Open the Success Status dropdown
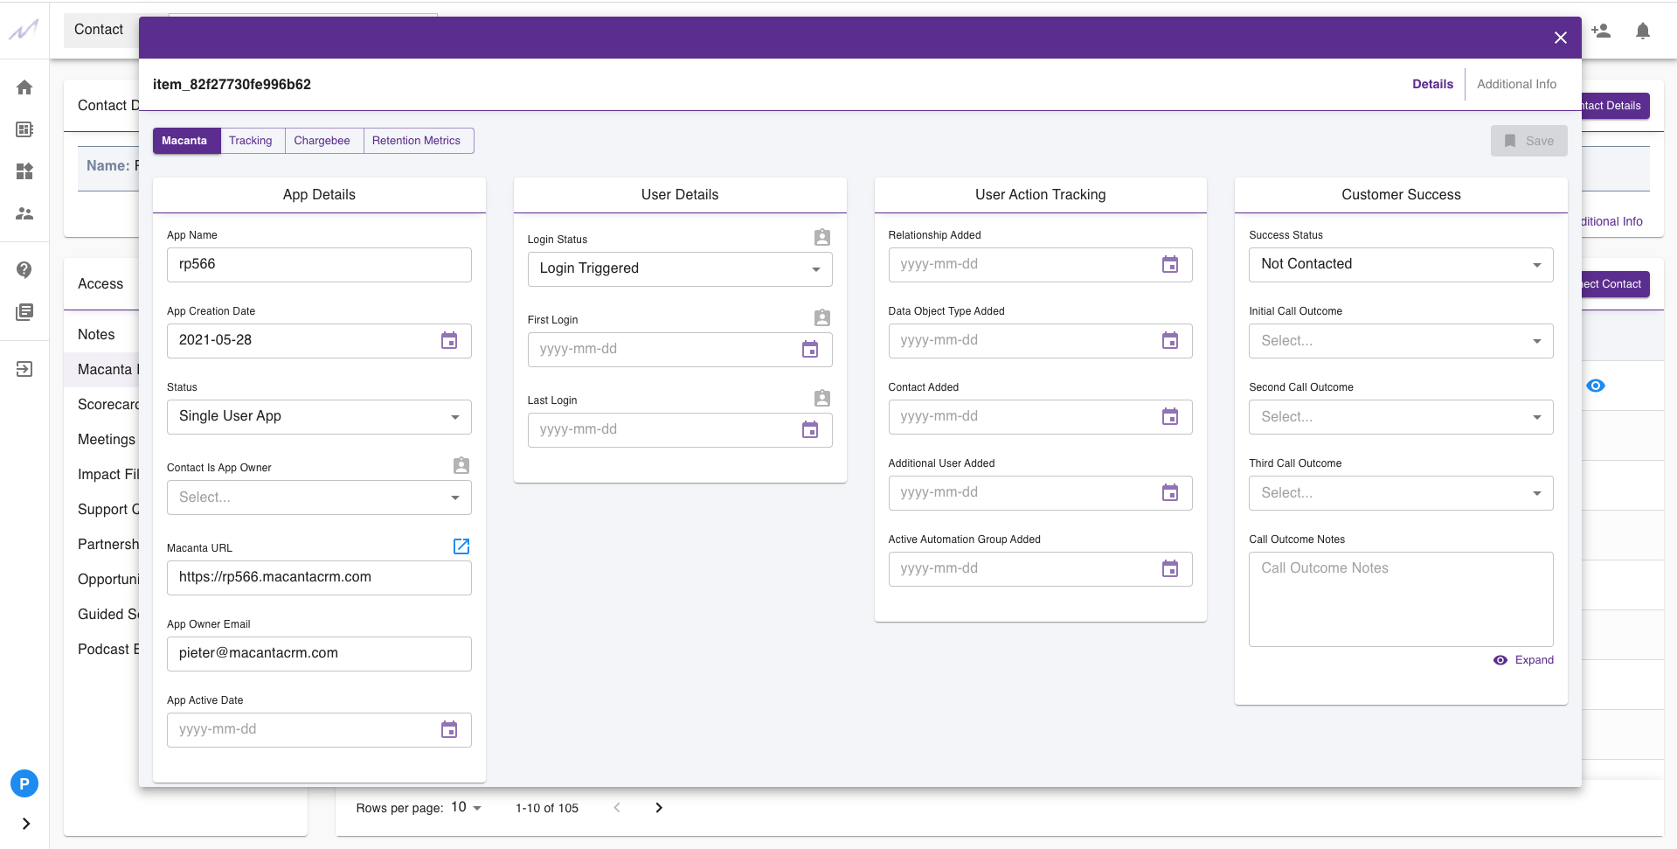This screenshot has height=849, width=1677. [x=1400, y=265]
